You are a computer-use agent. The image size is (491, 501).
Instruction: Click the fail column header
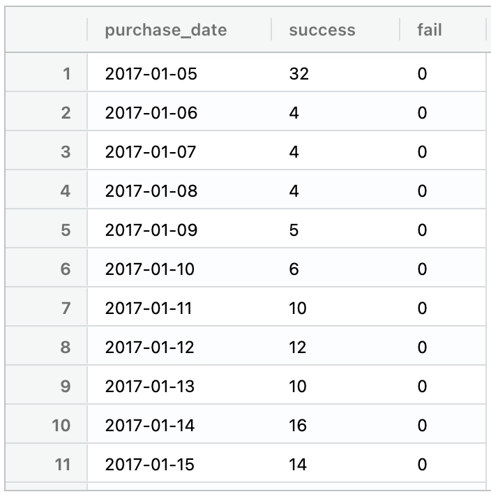(x=429, y=30)
